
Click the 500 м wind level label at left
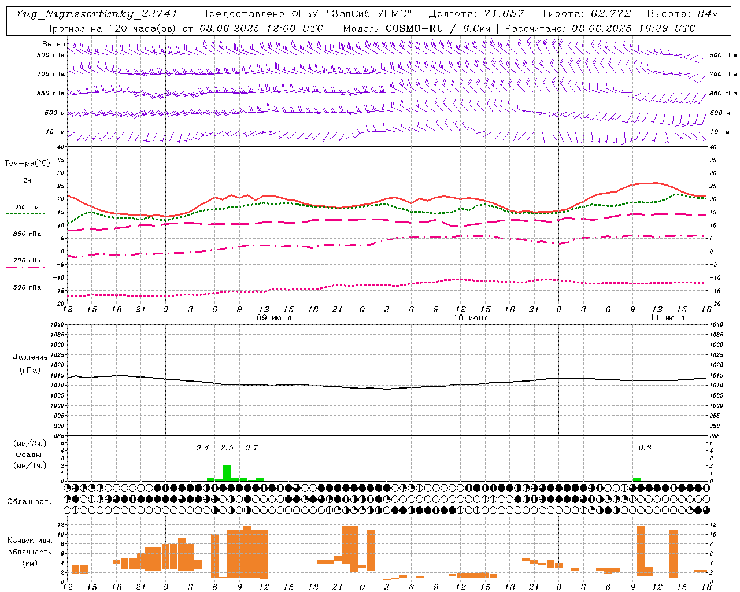pyautogui.click(x=55, y=113)
